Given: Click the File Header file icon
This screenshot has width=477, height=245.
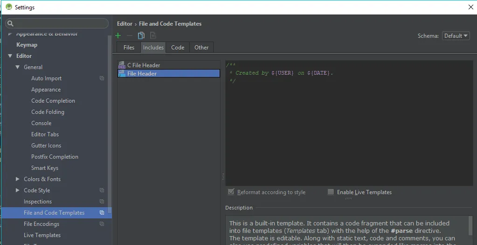Looking at the screenshot, I should (122, 74).
